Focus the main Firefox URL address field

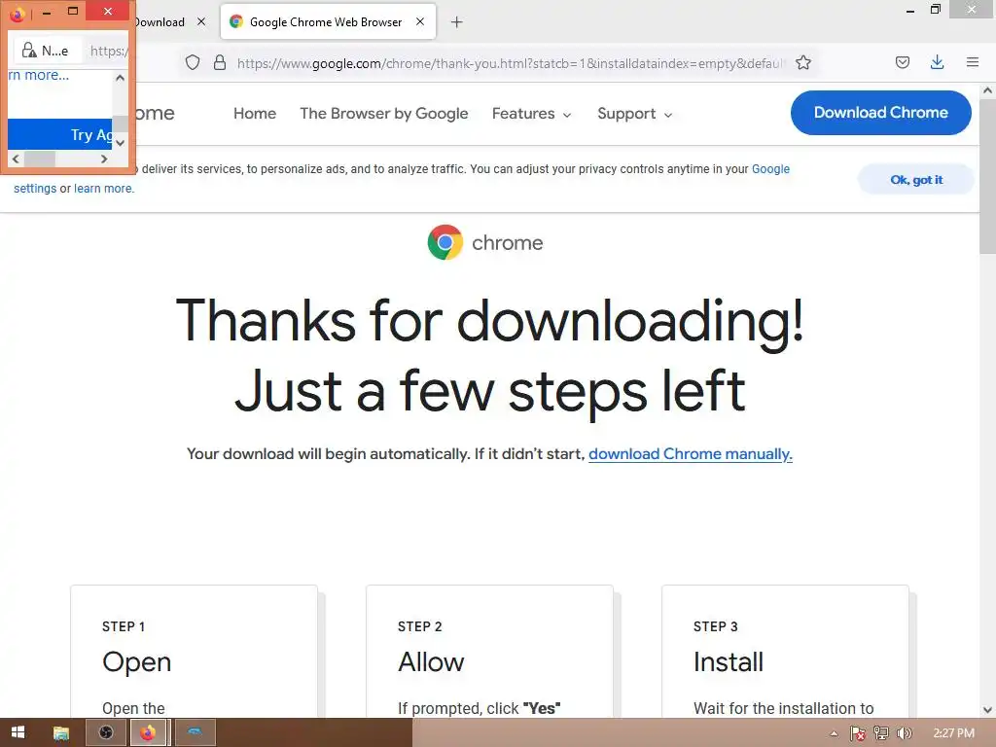point(512,63)
